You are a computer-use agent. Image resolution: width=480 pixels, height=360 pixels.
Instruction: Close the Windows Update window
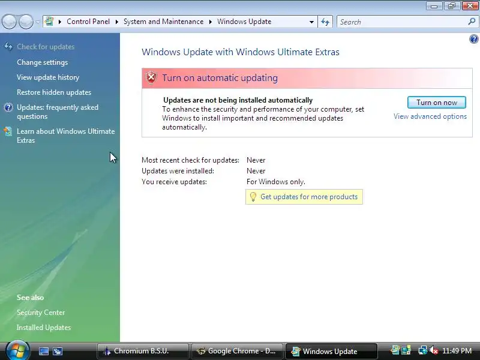tap(470, 6)
